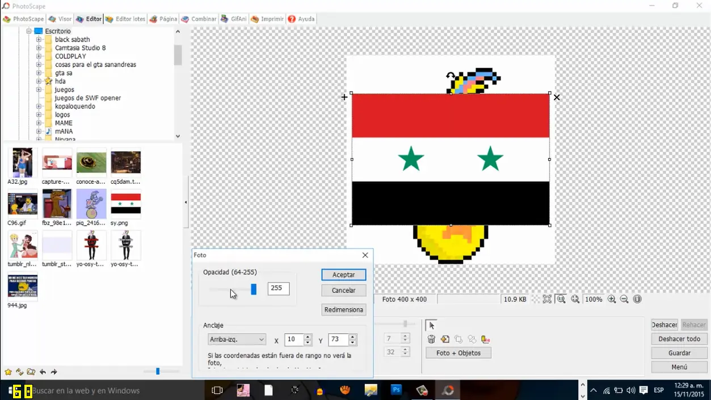Click the round gray icon after zoom out
The width and height of the screenshot is (711, 400).
point(637,299)
